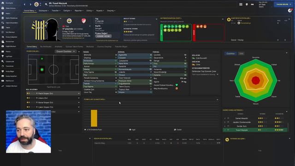Open Veri Merkezi icon in sidebar
Image resolution: width=295 pixels, height=166 pixels.
pyautogui.click(x=3, y=32)
